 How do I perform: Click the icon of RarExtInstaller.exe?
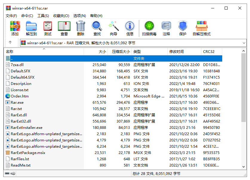pos(8,127)
